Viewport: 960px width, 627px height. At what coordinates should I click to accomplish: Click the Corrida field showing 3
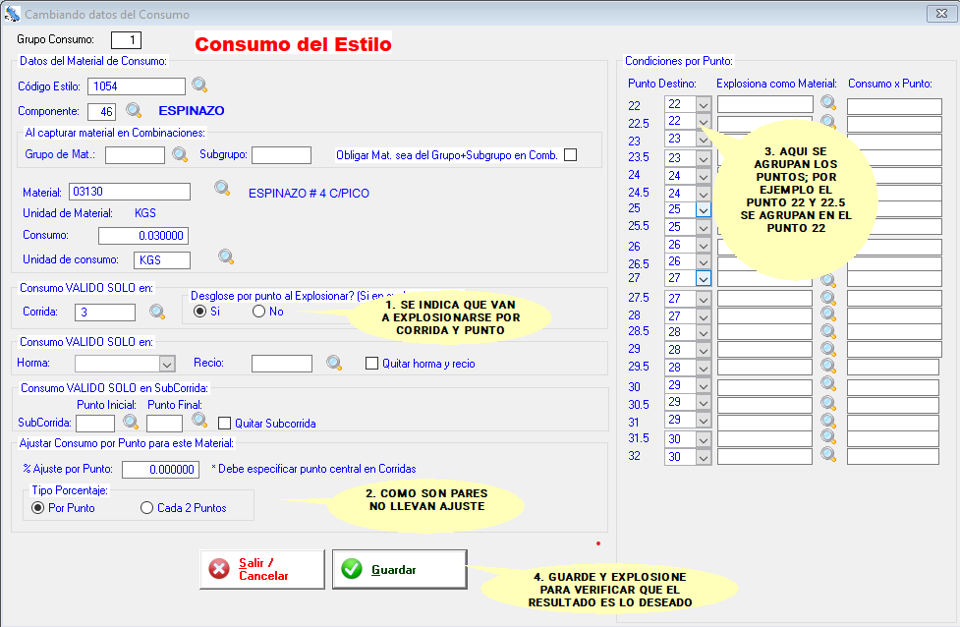(105, 313)
